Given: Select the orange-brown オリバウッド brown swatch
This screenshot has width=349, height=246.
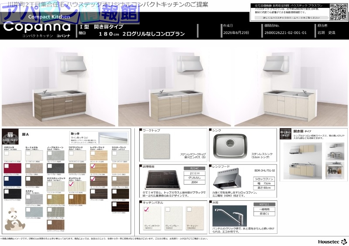Looking at the screenshot, I should coord(77,199).
